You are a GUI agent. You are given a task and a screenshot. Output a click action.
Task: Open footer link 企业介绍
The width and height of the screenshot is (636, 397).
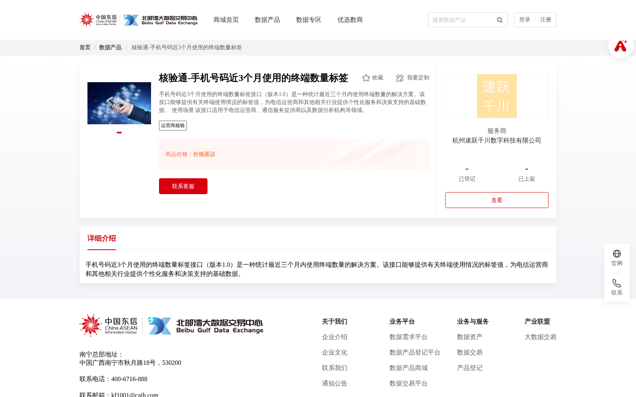point(335,337)
